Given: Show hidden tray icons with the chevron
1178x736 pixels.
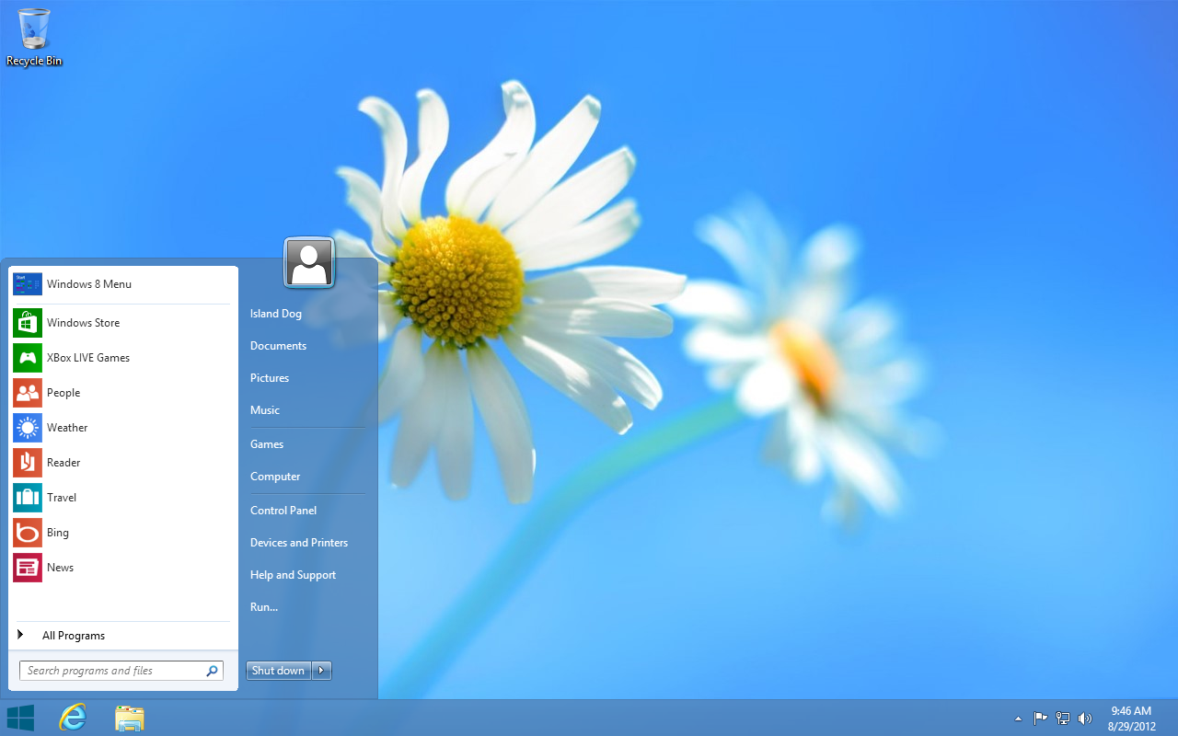Looking at the screenshot, I should click(x=1018, y=718).
